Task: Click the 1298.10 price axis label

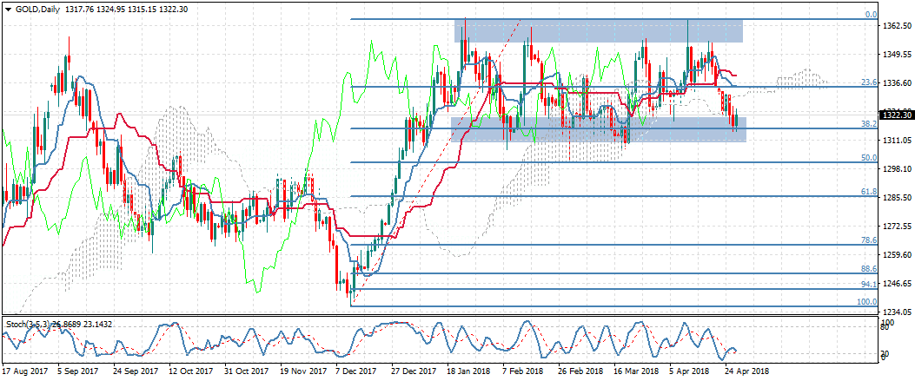Action: point(896,169)
